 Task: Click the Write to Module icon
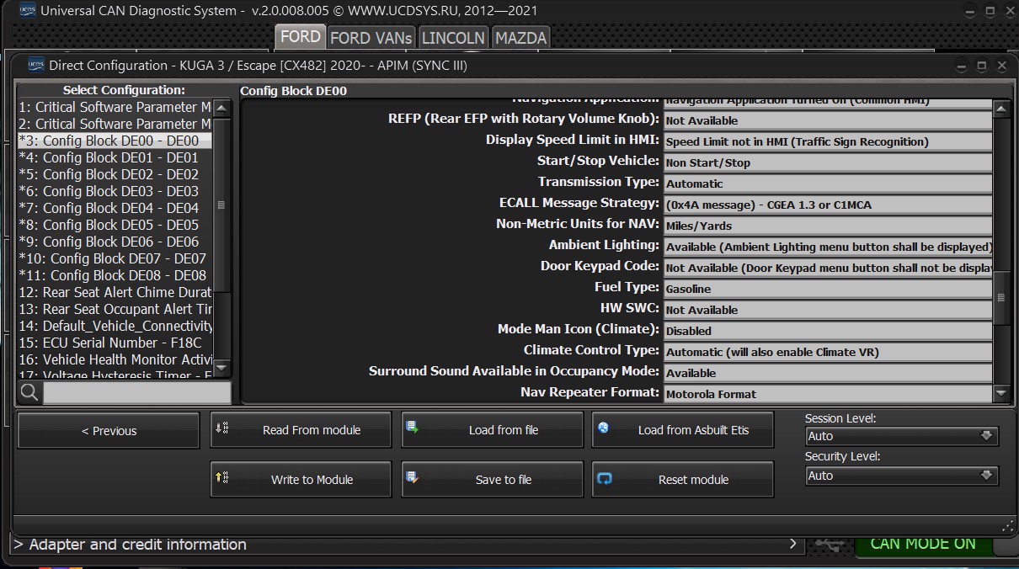click(222, 478)
